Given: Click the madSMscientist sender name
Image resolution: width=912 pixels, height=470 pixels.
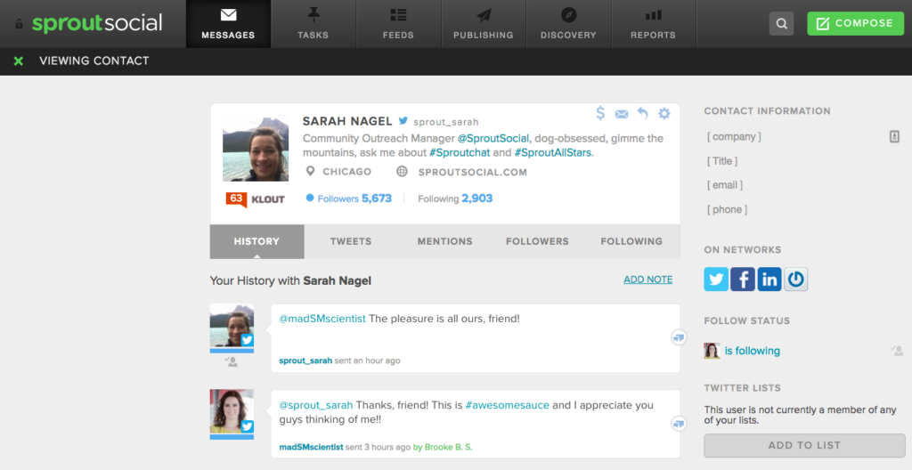Looking at the screenshot, I should [x=311, y=448].
